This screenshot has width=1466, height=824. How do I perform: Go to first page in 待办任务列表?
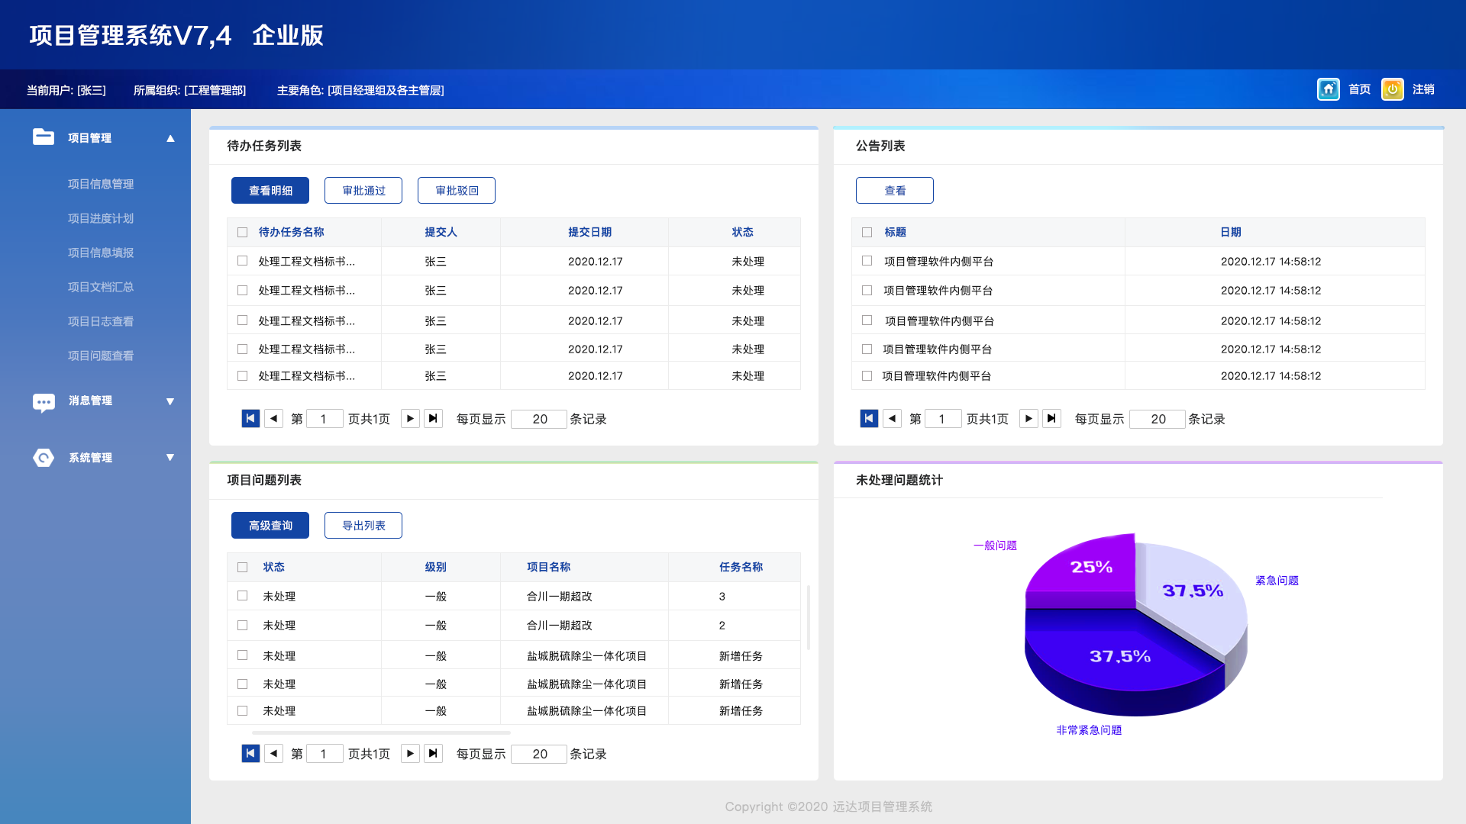coord(250,419)
